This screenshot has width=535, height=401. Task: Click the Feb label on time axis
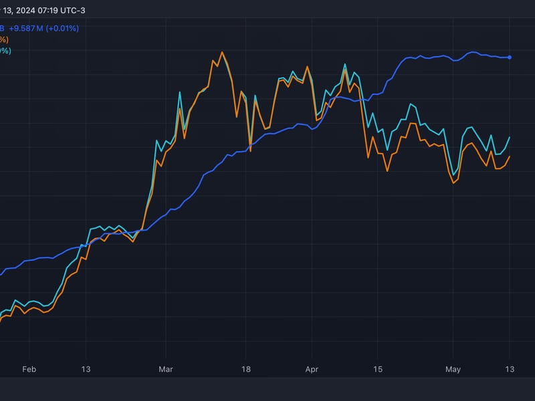point(29,368)
